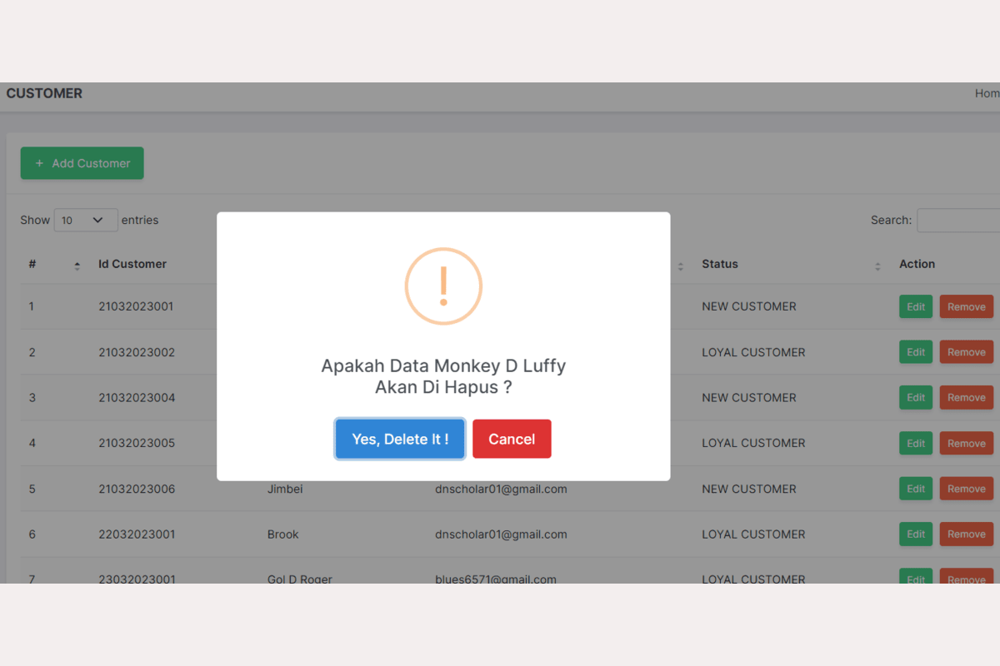Sort by the # column arrow icon
This screenshot has height=666, width=1000.
77,266
